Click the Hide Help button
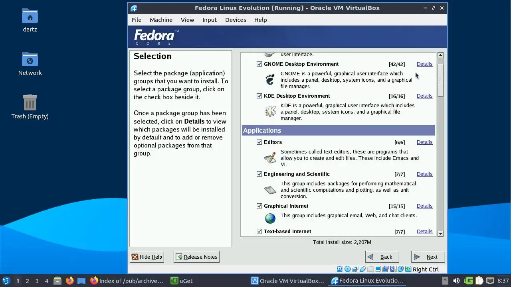 click(x=147, y=257)
